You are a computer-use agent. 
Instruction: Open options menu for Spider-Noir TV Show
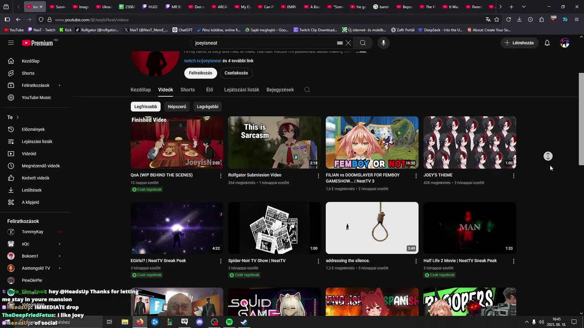point(318,261)
